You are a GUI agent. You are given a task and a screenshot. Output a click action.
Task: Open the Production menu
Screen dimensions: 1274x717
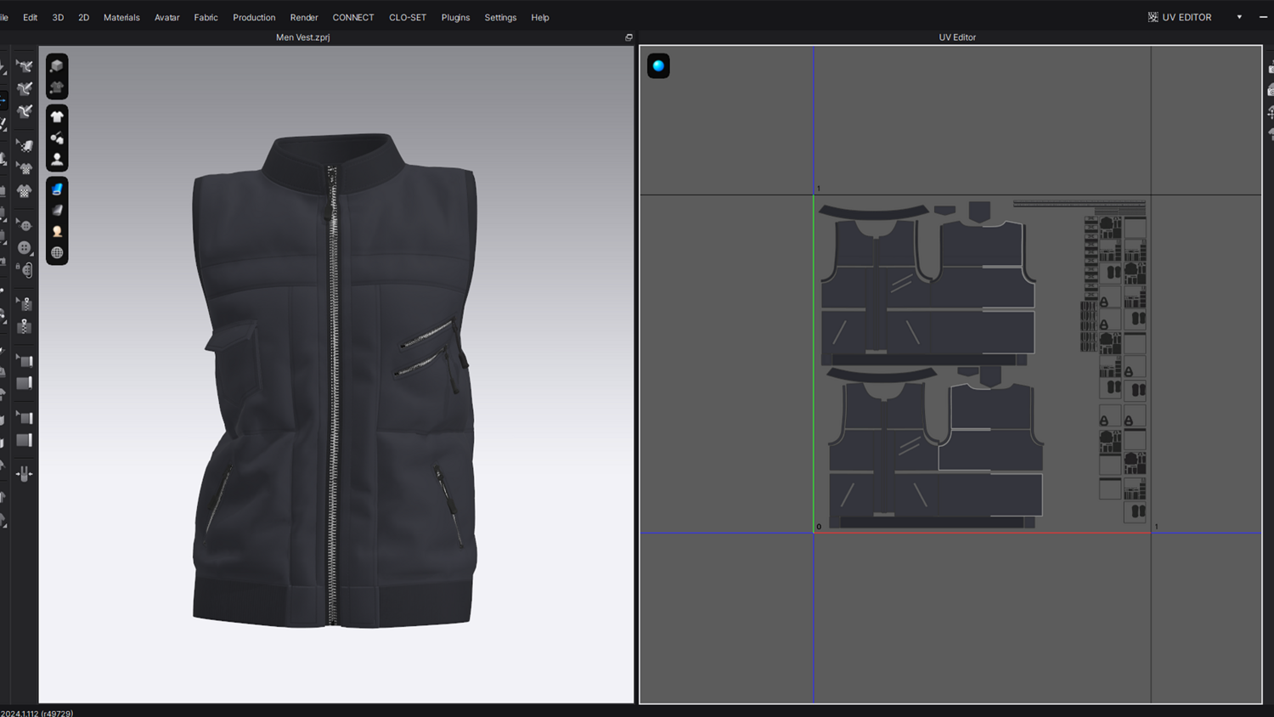[254, 17]
